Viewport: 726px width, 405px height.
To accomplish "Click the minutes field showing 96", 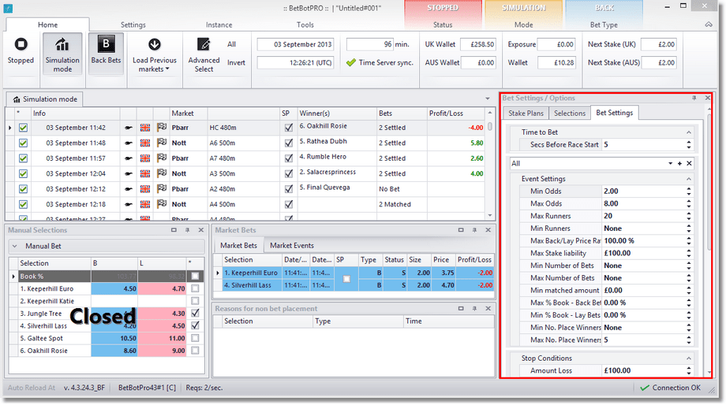I will pos(370,44).
